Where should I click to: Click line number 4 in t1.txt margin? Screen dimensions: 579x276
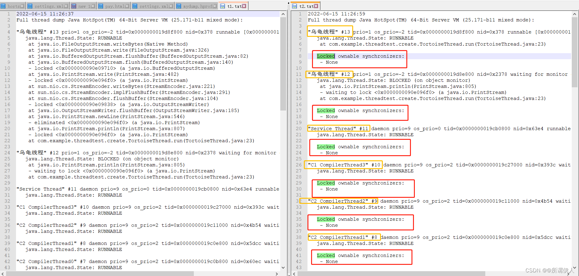coord(9,32)
